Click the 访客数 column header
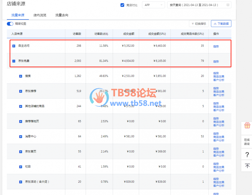Image resolution: width=252 pixels, height=195 pixels. point(77,34)
